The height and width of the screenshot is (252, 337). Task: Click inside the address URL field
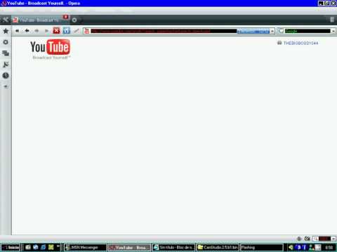[x=164, y=31]
